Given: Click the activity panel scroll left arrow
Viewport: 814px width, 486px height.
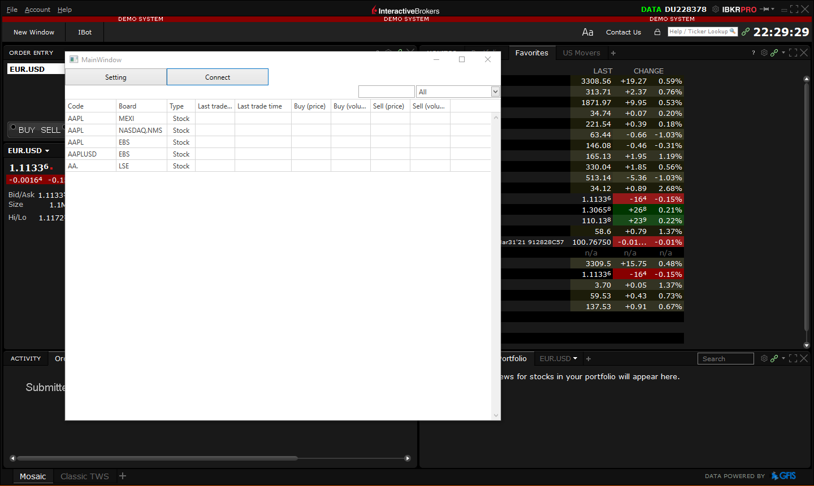Looking at the screenshot, I should [x=12, y=458].
